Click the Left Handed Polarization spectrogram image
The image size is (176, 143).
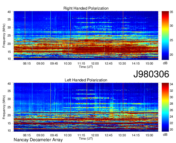86,107
